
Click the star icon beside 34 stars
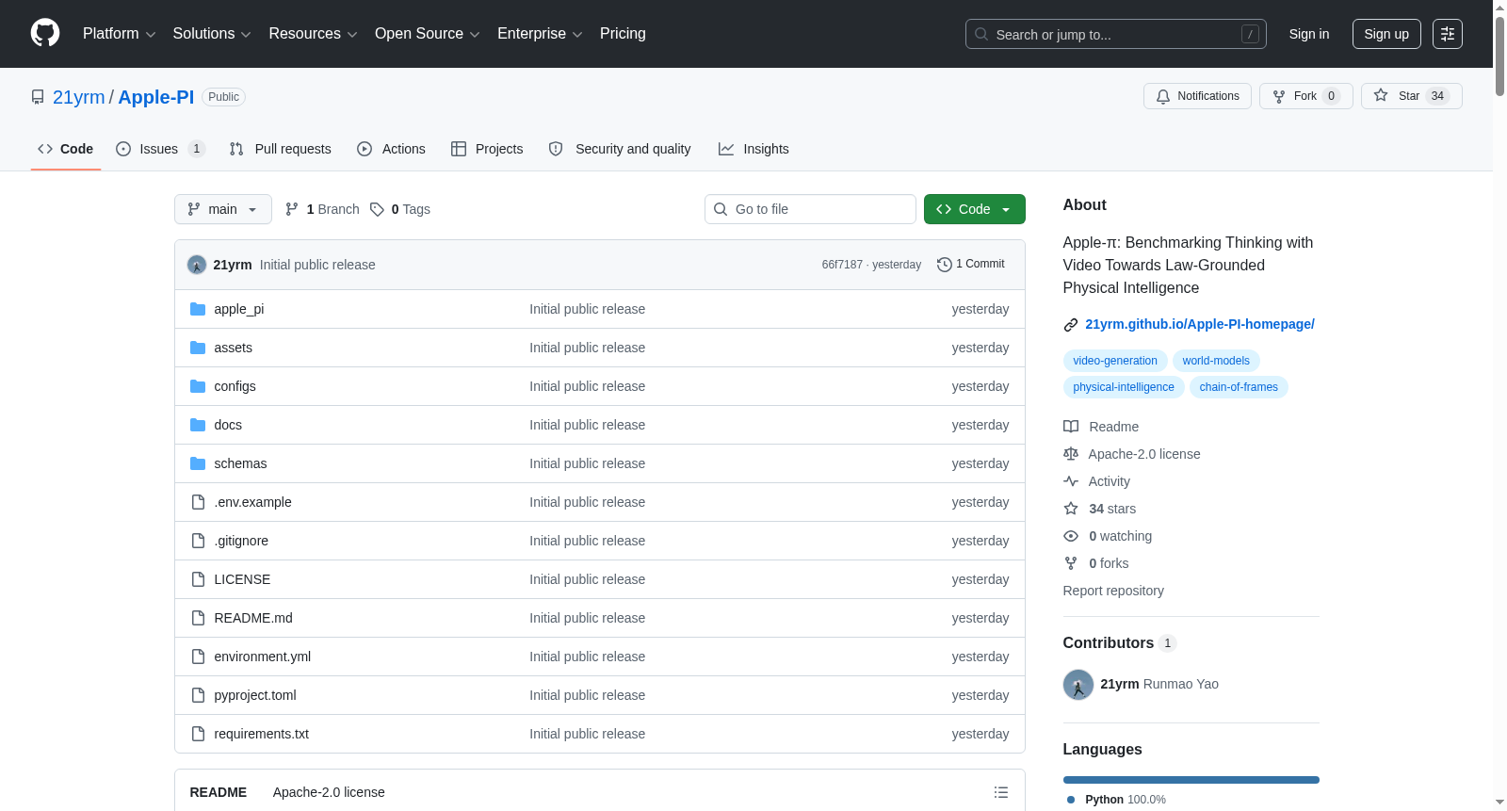pyautogui.click(x=1071, y=509)
